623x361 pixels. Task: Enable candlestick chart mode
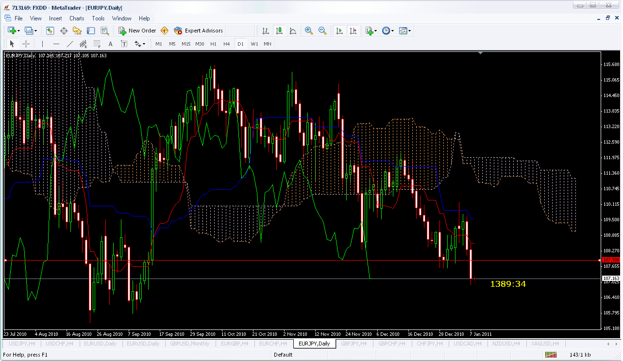point(279,31)
